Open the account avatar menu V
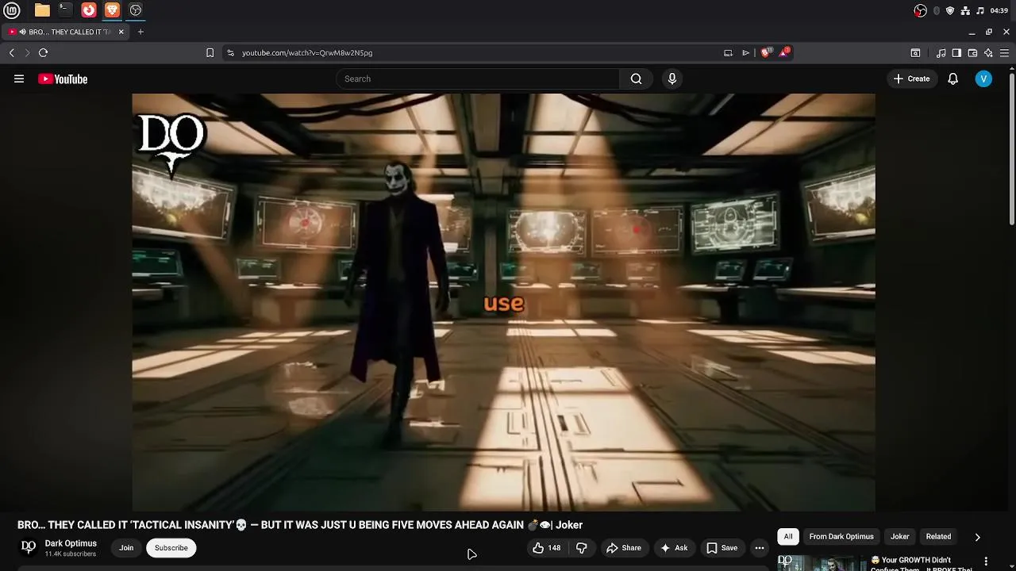 click(x=983, y=79)
